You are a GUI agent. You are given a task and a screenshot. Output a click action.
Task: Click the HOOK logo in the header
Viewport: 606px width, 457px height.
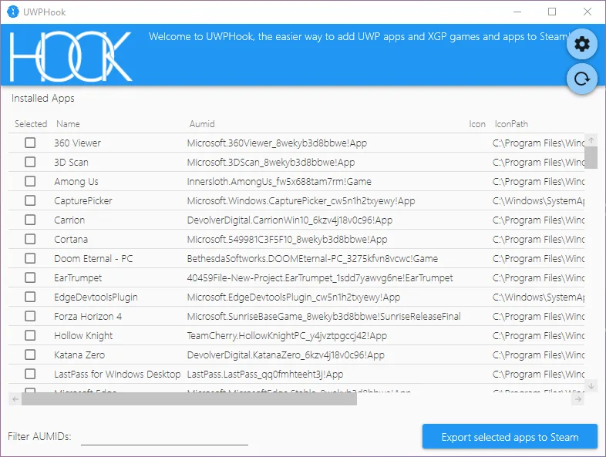(71, 56)
